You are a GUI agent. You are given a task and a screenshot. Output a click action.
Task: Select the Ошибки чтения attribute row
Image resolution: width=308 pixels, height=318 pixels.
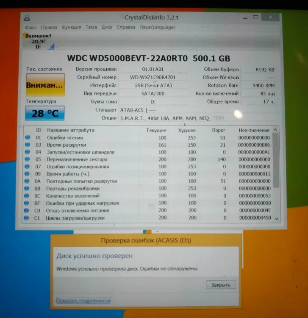point(148,137)
